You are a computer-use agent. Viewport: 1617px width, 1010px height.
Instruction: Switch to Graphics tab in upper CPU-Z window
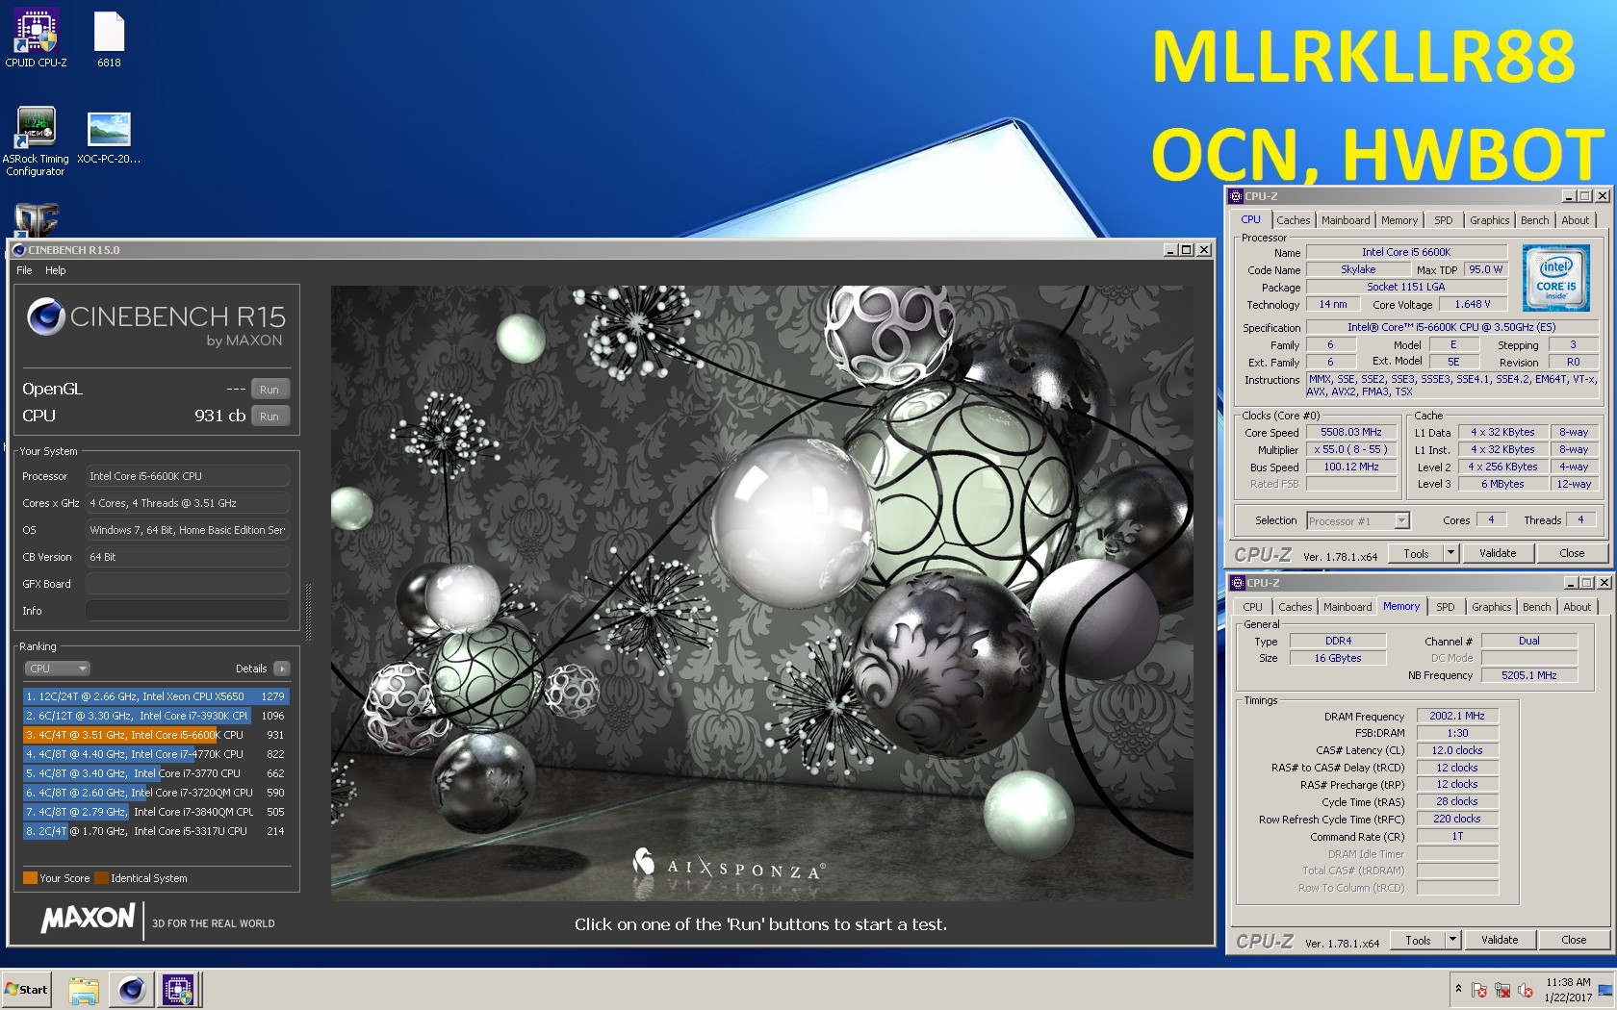tap(1489, 220)
